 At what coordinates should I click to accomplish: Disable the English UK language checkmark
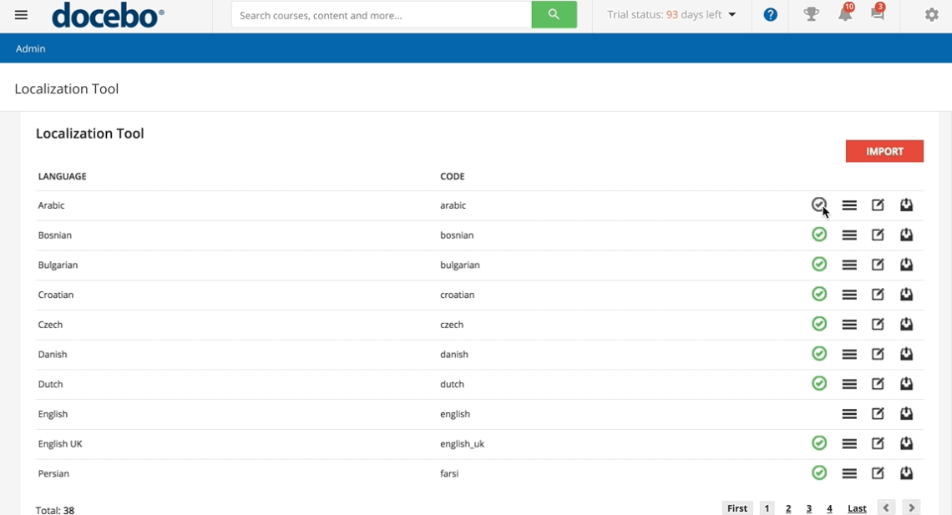point(819,443)
